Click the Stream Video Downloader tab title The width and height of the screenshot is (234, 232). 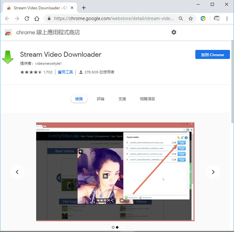40,8
